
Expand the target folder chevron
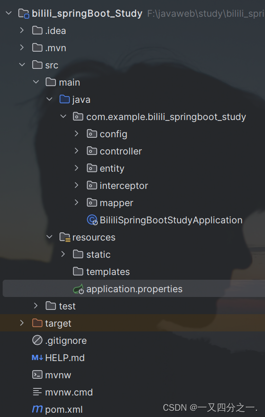[x=22, y=323]
